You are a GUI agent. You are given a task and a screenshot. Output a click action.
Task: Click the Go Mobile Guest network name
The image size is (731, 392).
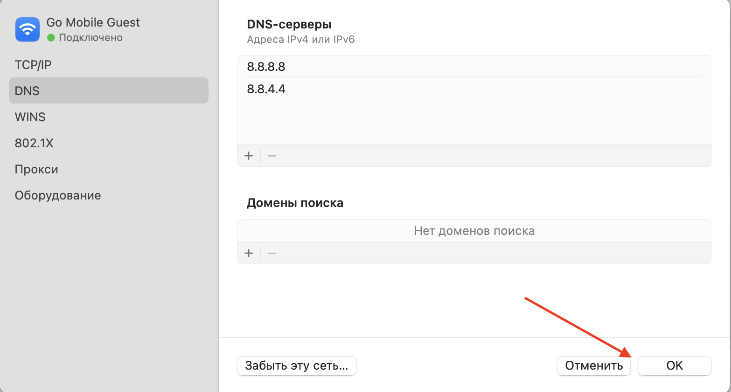[x=93, y=22]
